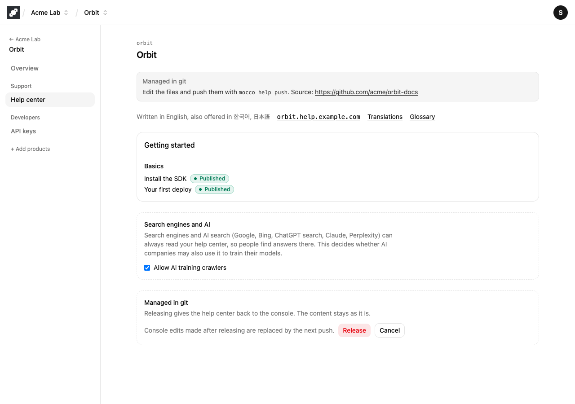This screenshot has height=404, width=575.
Task: Open the github.com/acme/orbit-docs source link
Action: coord(366,92)
